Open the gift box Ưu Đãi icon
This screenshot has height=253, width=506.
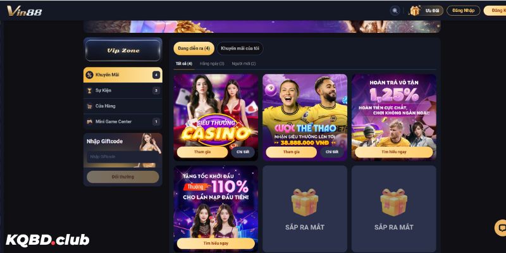(x=415, y=11)
